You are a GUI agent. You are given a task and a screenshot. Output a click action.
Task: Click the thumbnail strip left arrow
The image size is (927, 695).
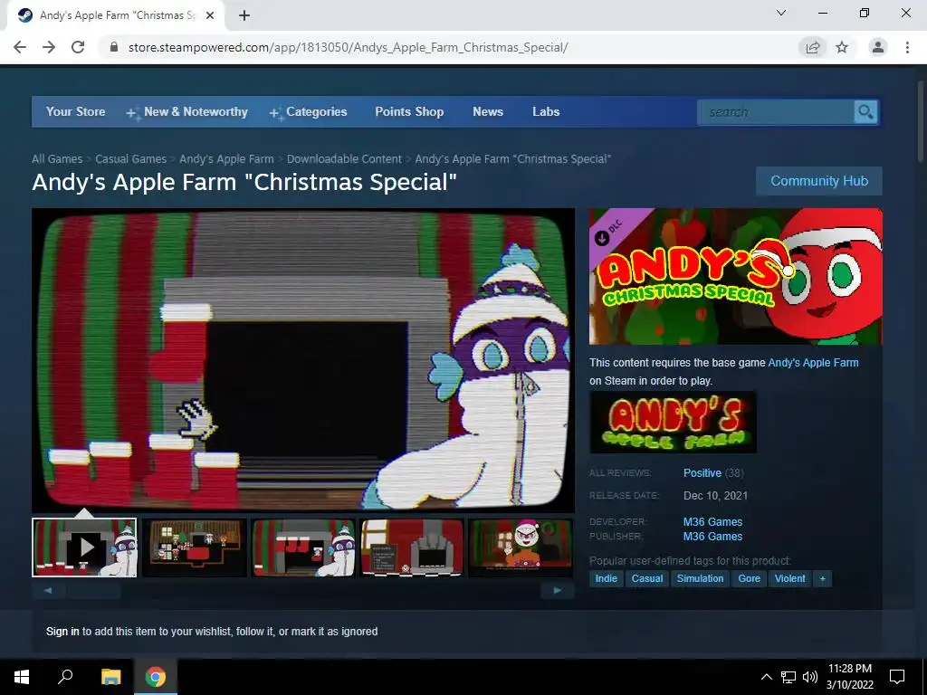[48, 590]
